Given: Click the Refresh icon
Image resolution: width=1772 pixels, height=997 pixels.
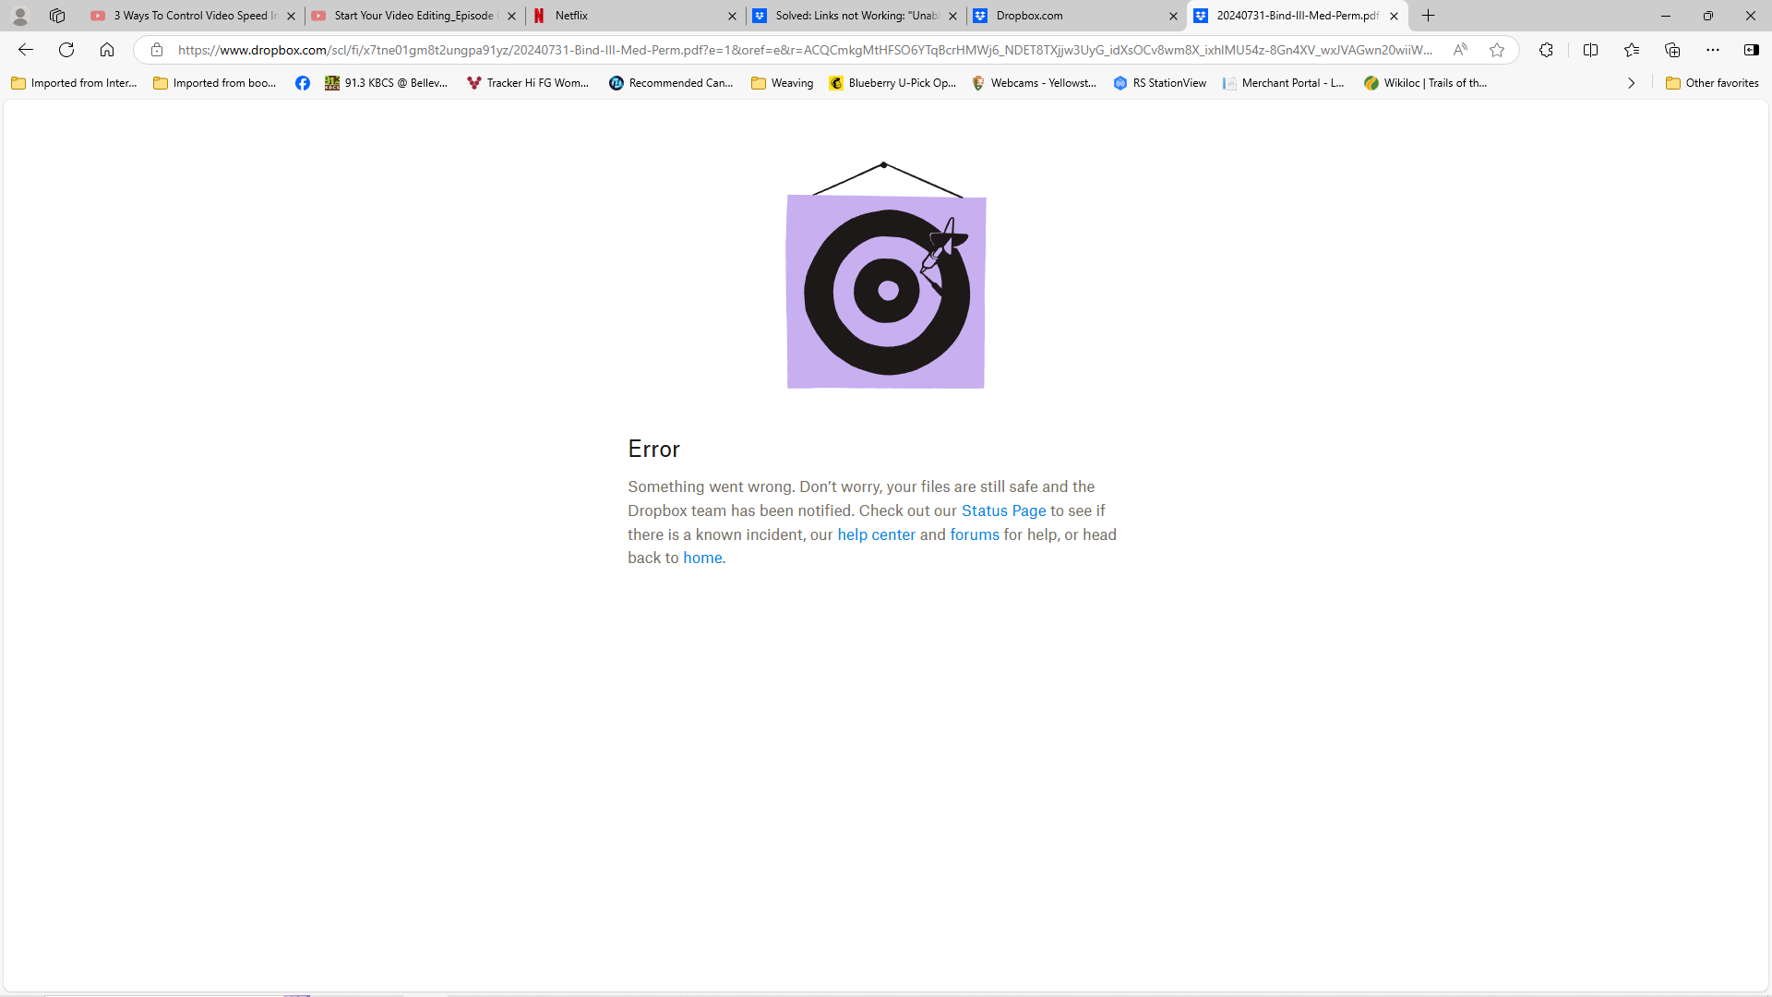Looking at the screenshot, I should click(x=66, y=50).
